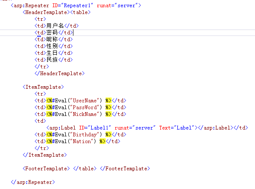The width and height of the screenshot is (255, 189).
Task: Click the 性别 header cell line
Action: [x=53, y=46]
